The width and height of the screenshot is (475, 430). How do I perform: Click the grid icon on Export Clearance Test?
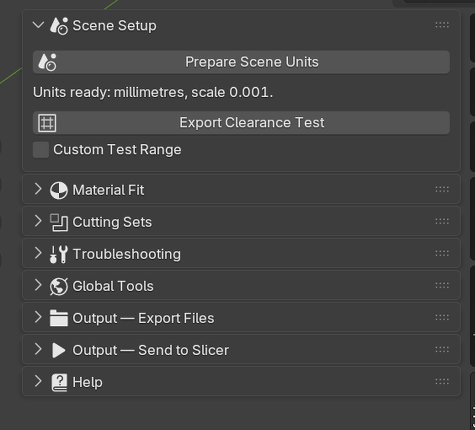(x=47, y=123)
